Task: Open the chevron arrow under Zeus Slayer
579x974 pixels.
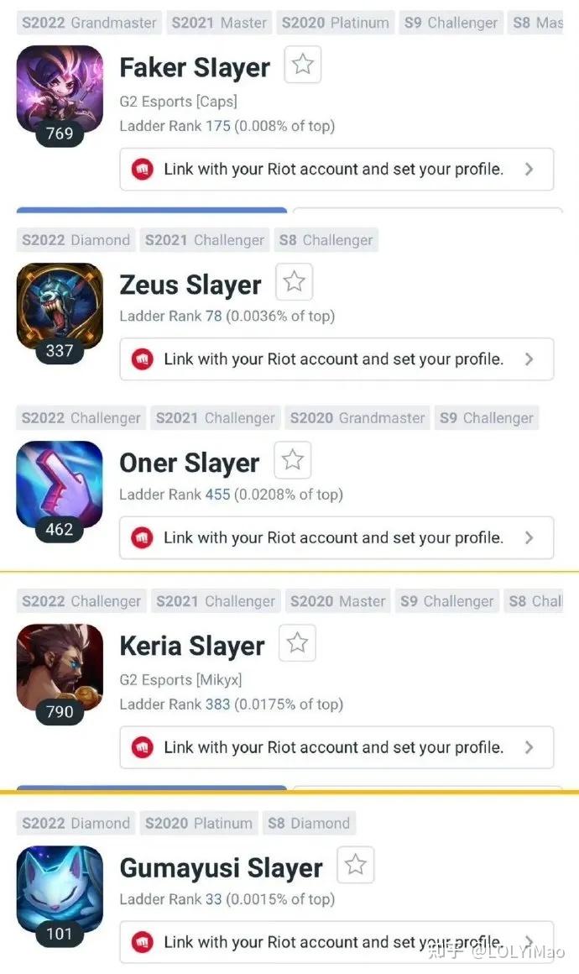Action: [529, 359]
